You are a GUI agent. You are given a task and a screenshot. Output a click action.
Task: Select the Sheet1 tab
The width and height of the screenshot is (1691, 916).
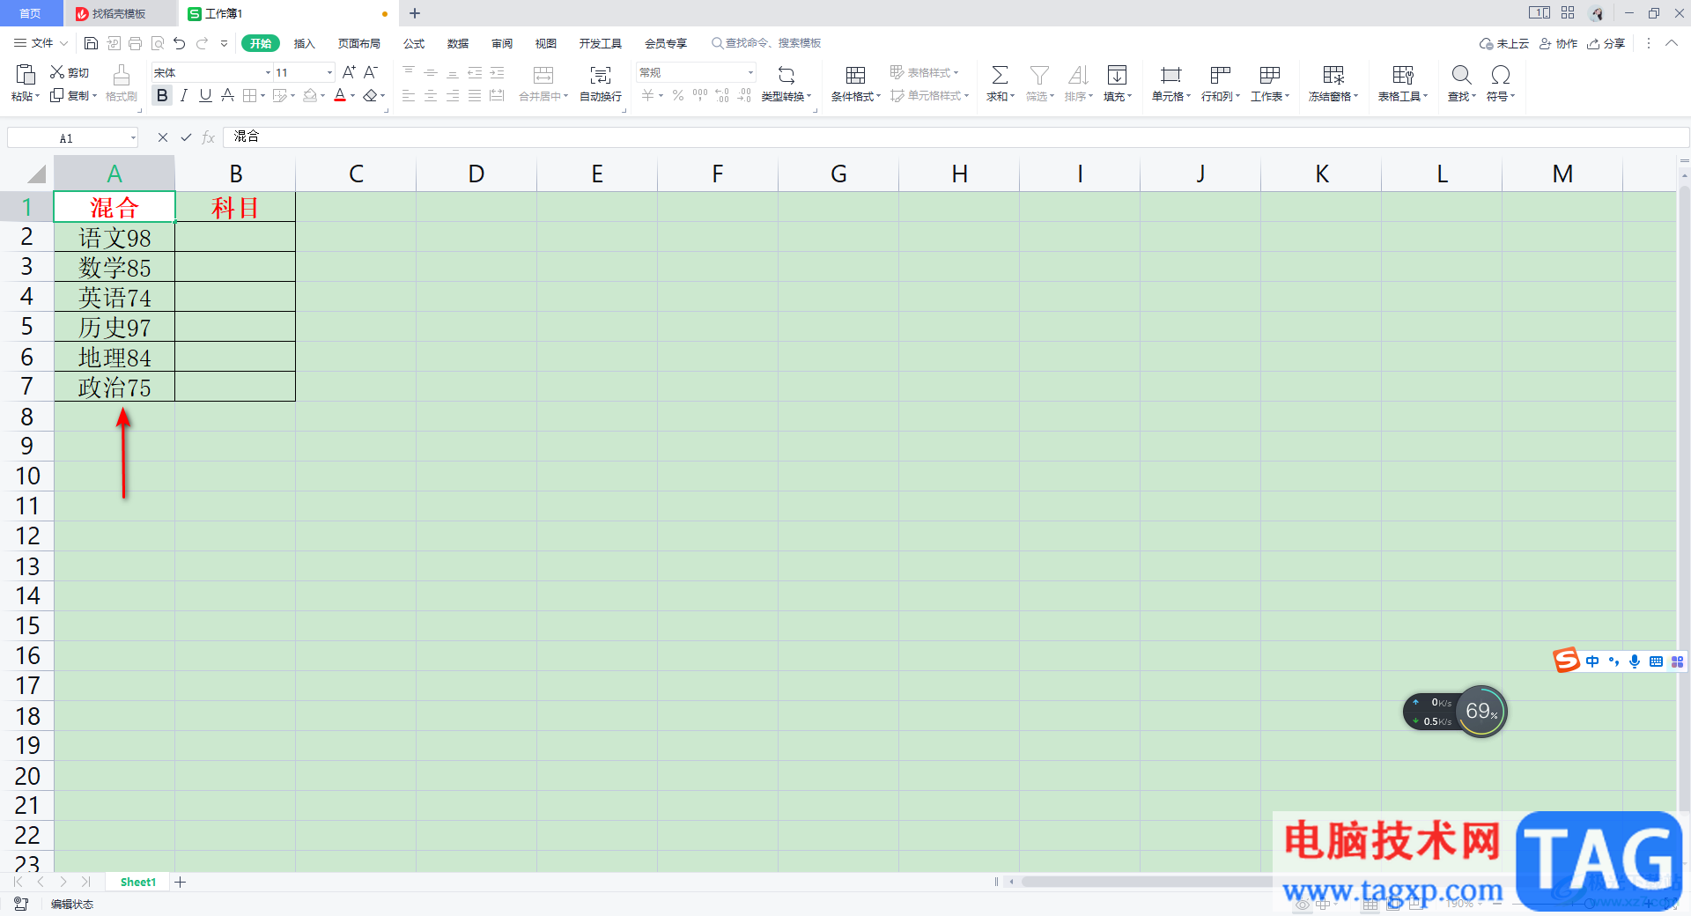click(x=138, y=882)
